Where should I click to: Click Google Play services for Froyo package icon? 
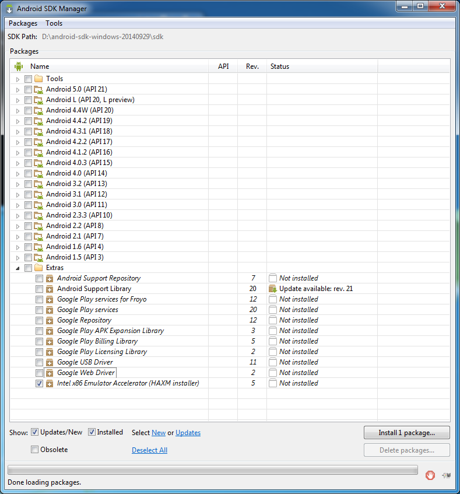[x=50, y=299]
